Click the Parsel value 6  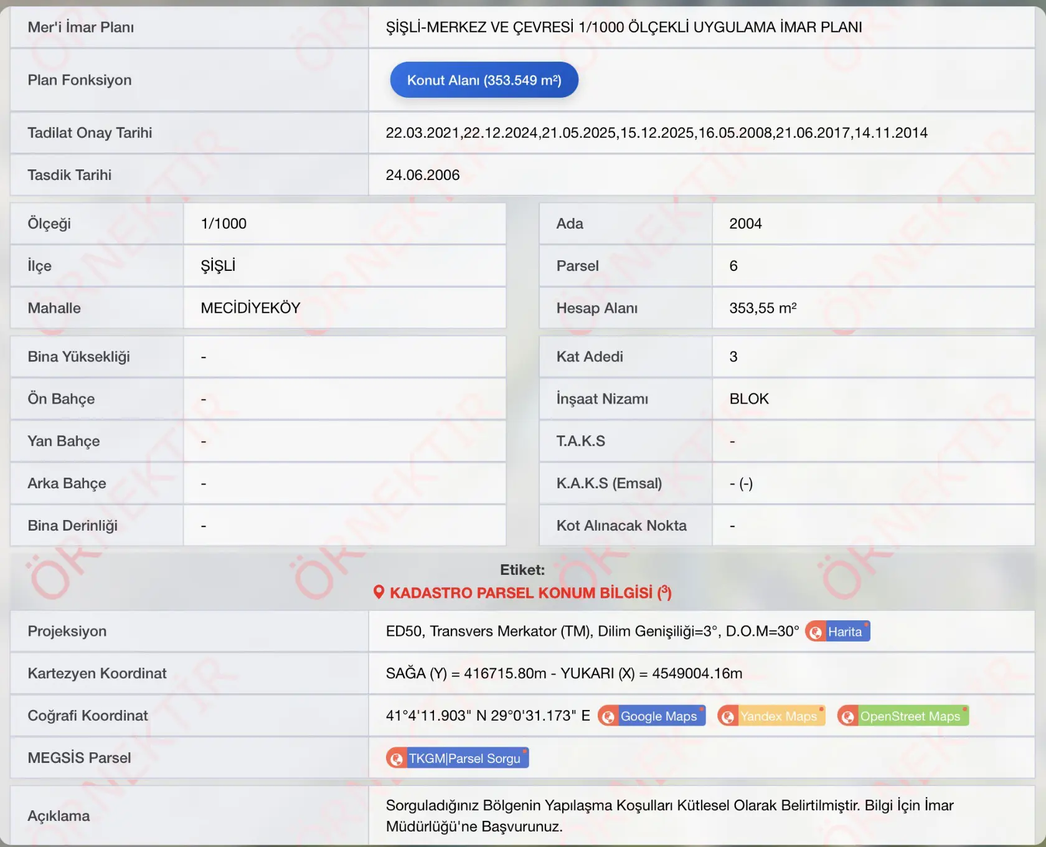coord(733,266)
